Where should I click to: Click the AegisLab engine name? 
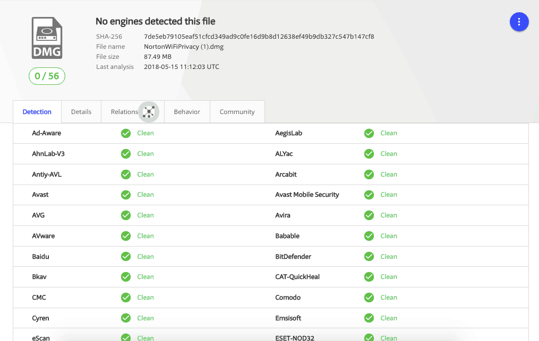289,133
